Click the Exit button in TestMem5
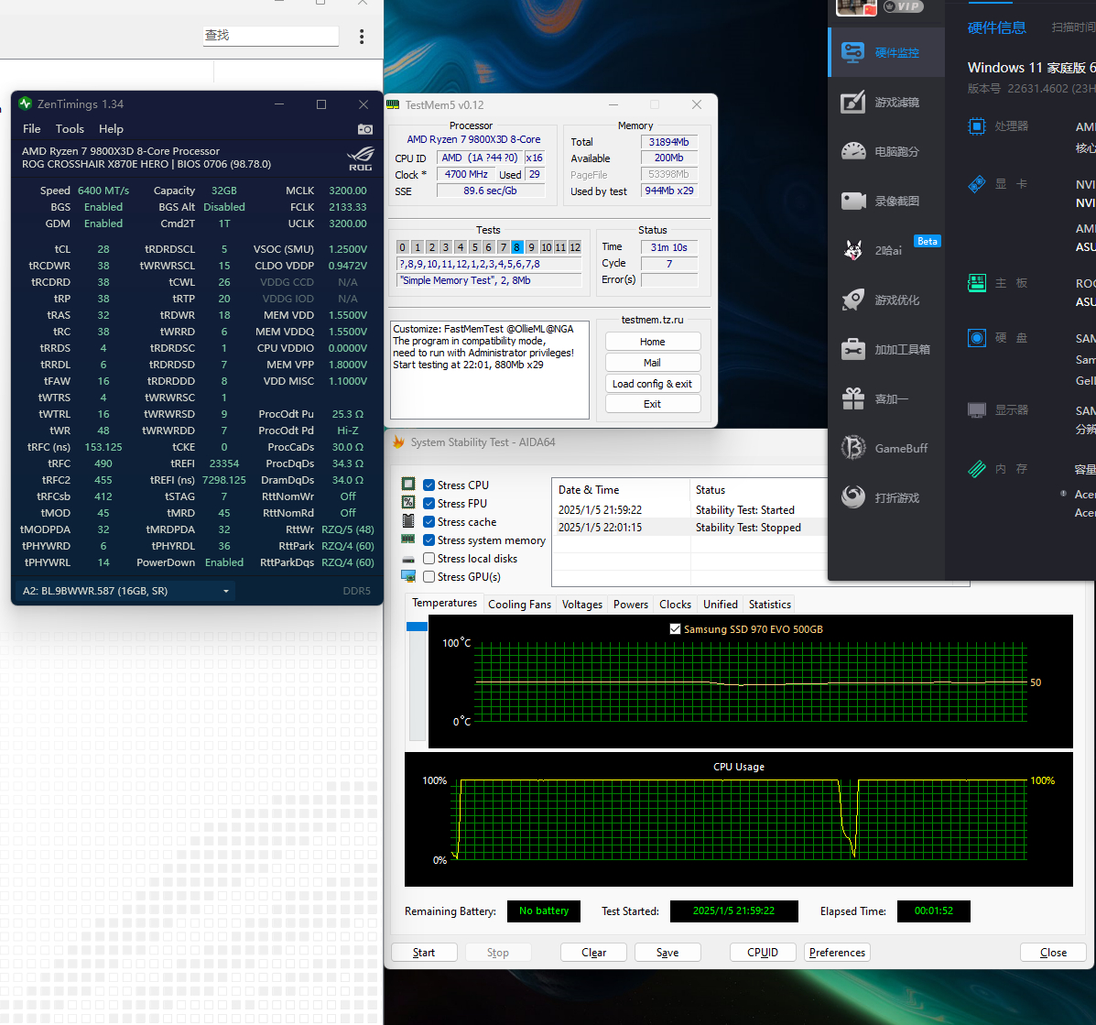1096x1025 pixels. point(653,404)
